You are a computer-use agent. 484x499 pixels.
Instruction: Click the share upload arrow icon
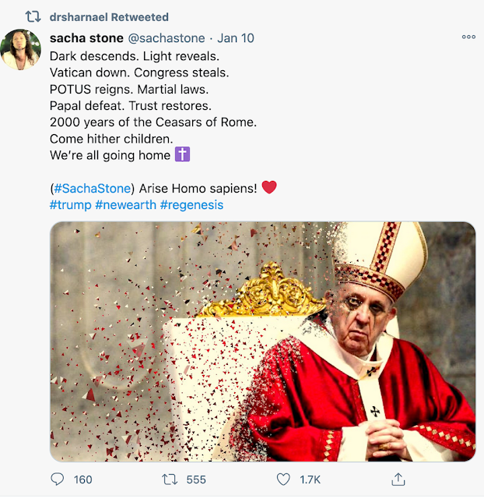coord(398,480)
